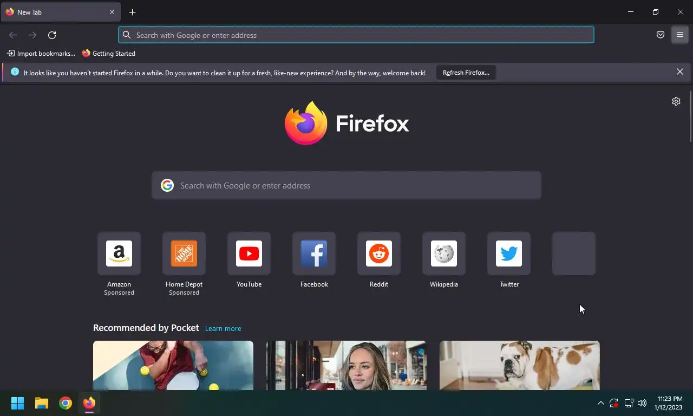Show hidden system tray icons
693x416 pixels.
coord(600,403)
